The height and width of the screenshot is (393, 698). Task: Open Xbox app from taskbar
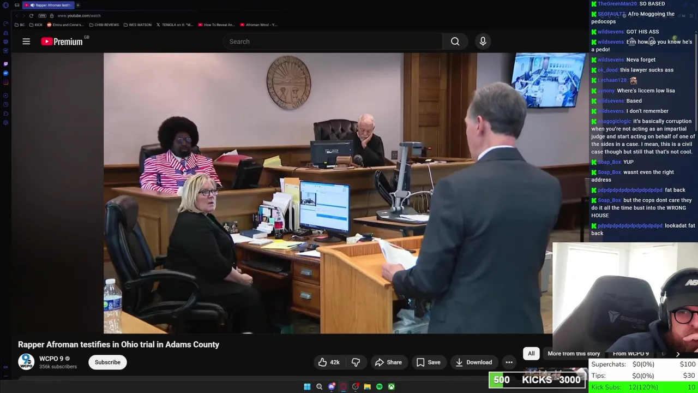(391, 386)
